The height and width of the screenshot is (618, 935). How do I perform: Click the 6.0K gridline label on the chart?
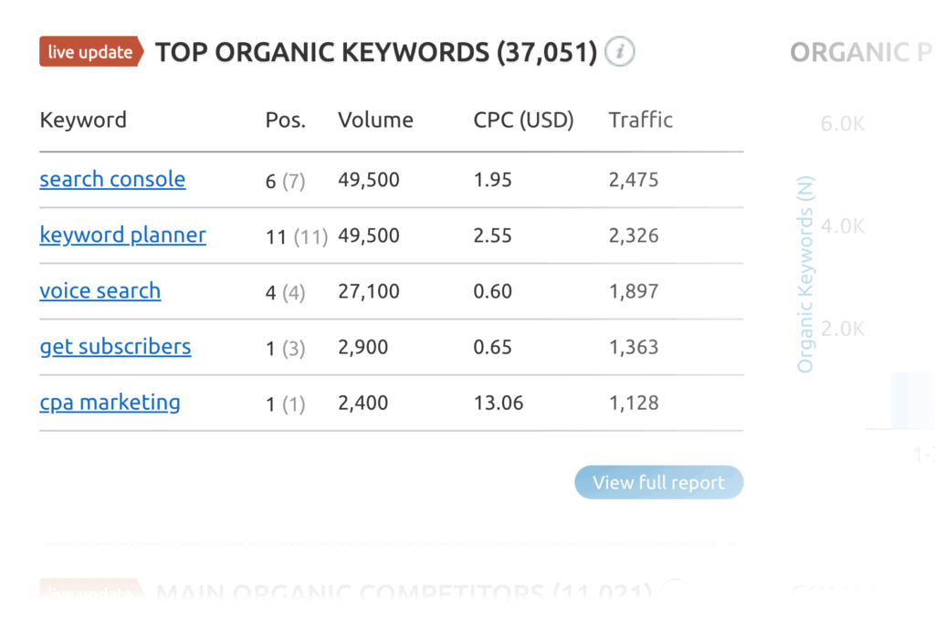(x=841, y=124)
